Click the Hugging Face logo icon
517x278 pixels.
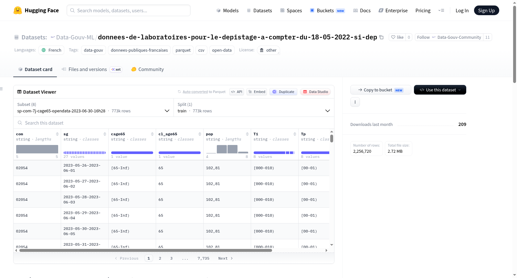[x=18, y=10]
